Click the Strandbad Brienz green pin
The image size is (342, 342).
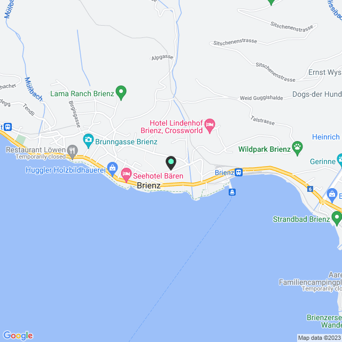337,219
